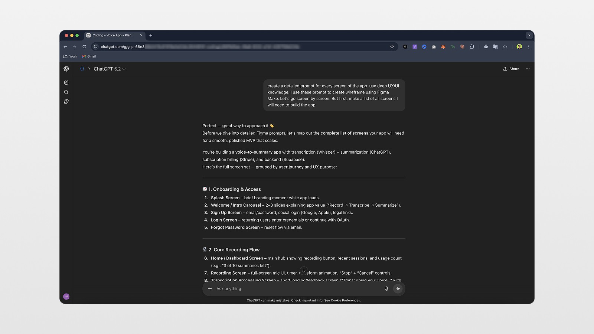Go back in browser history
The image size is (594, 334).
[x=65, y=47]
